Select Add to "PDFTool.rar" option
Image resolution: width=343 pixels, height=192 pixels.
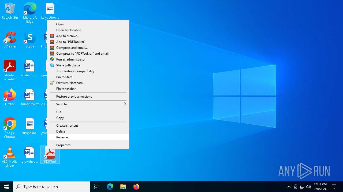[88, 42]
